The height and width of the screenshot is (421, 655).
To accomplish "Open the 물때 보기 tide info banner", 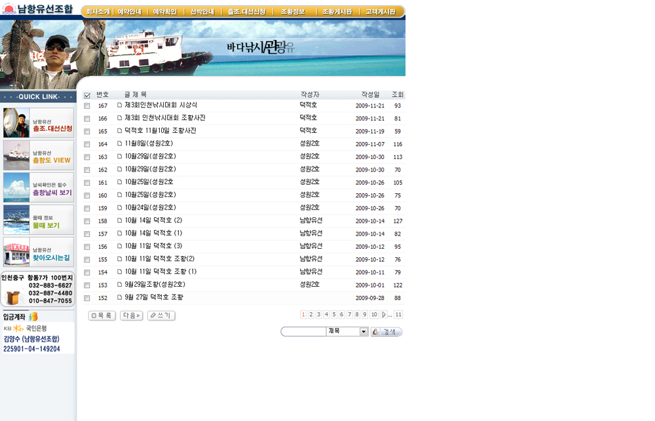I will coord(38,220).
